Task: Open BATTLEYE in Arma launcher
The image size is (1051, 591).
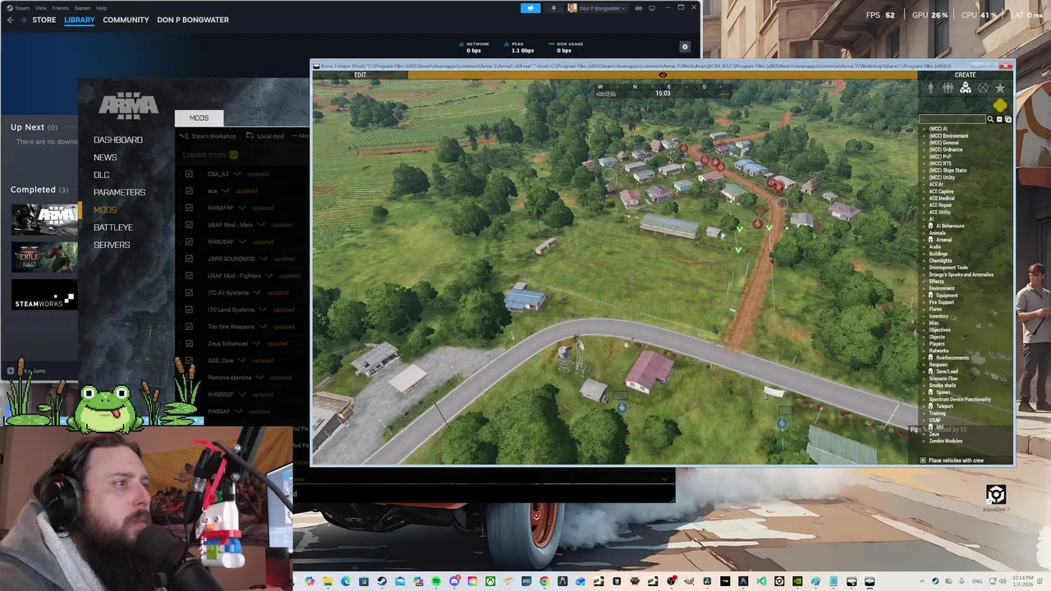Action: (113, 227)
